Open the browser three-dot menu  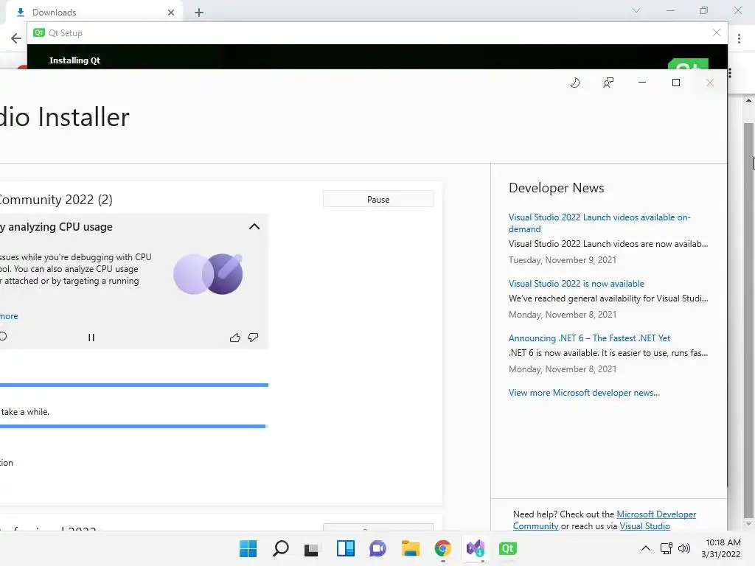click(739, 38)
